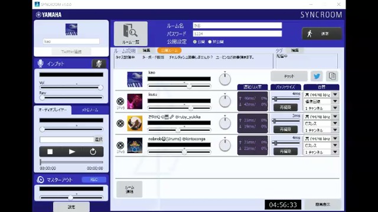Stop the audio player playback

pos(50,152)
